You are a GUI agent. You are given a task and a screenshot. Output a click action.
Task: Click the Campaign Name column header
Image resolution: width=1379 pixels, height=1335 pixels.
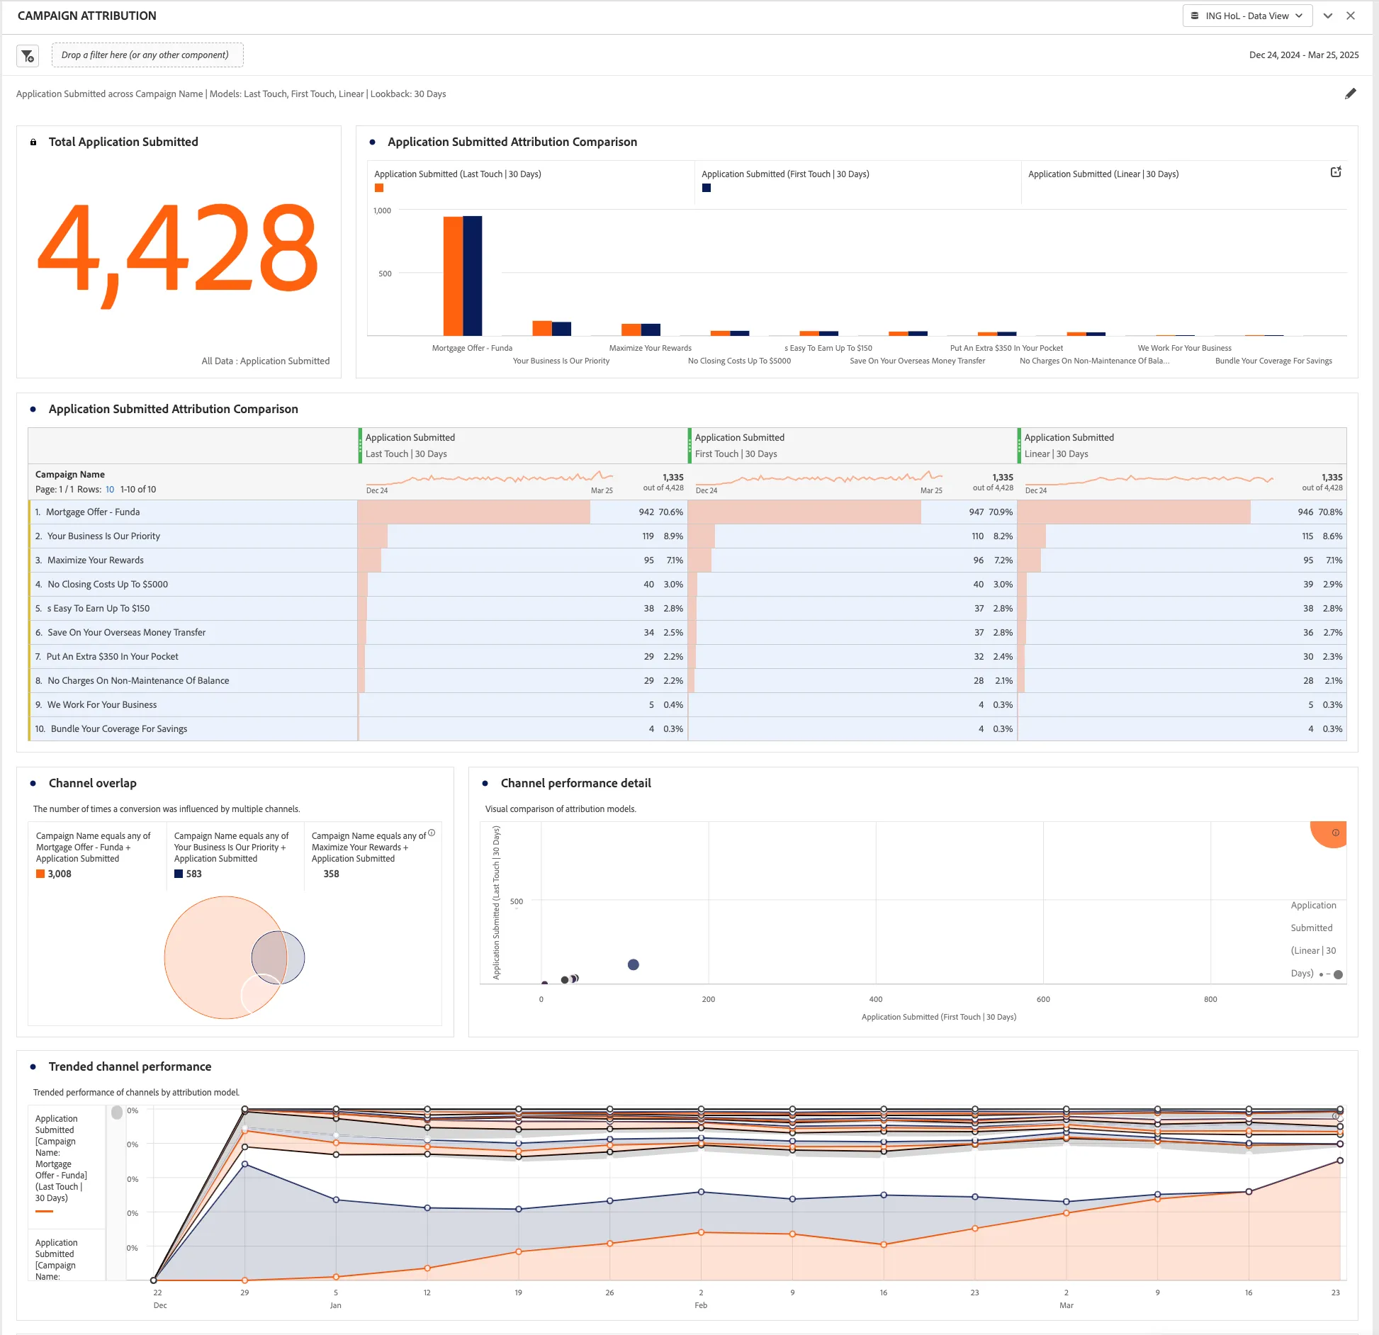pos(70,475)
